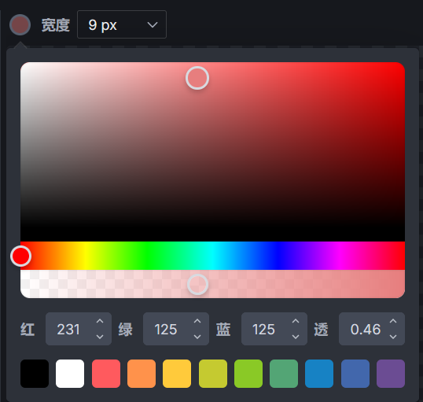Select the indigo blue preset swatch
This screenshot has width=423, height=402.
point(355,374)
